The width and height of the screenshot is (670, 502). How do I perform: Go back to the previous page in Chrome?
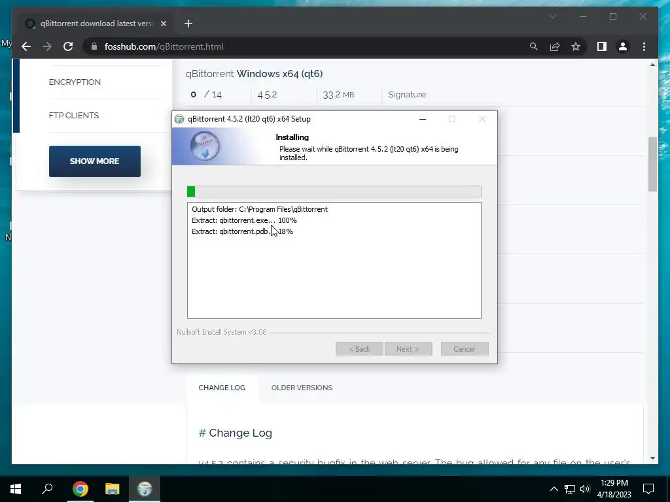click(26, 46)
